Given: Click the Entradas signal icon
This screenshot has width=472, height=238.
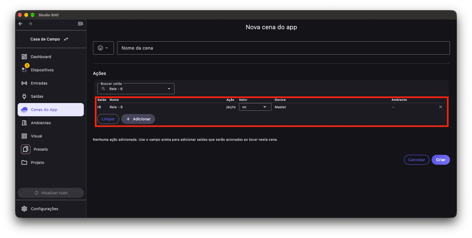Looking at the screenshot, I should click(24, 83).
